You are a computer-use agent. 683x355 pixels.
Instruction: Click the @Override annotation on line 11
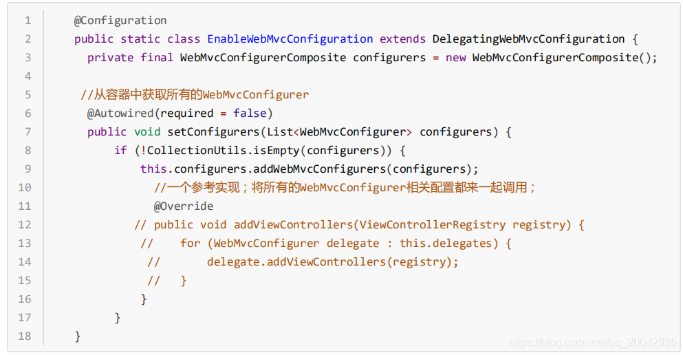[184, 206]
